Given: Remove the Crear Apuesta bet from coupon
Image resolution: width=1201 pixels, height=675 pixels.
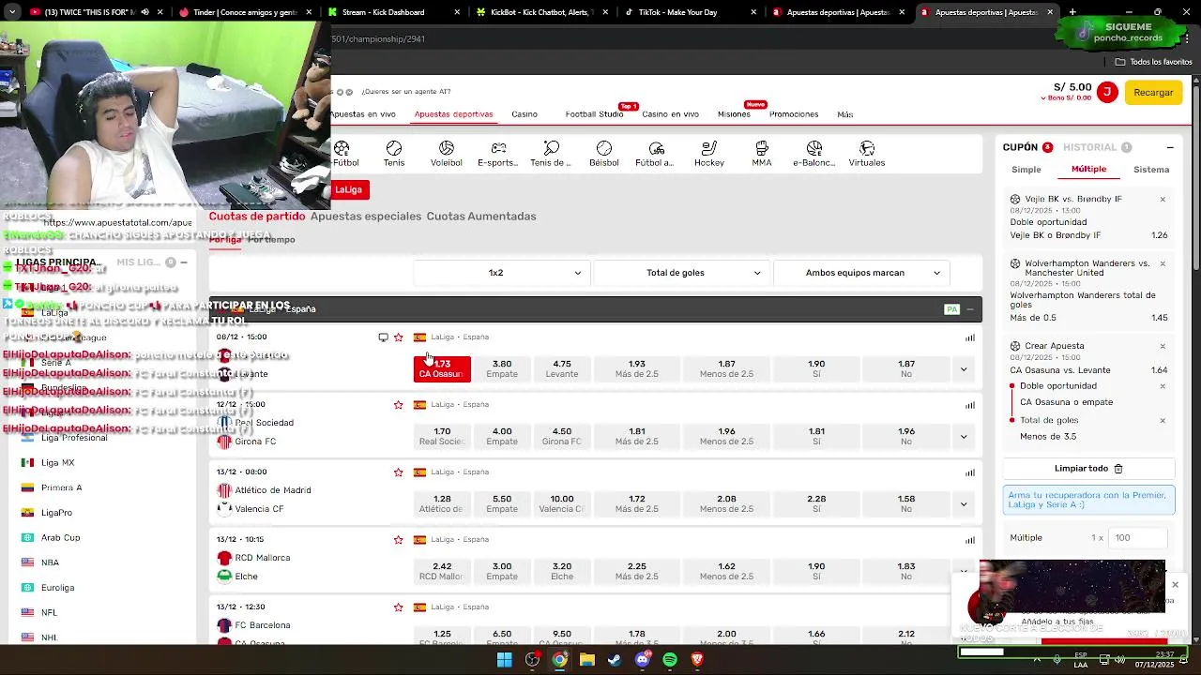Looking at the screenshot, I should (1163, 346).
